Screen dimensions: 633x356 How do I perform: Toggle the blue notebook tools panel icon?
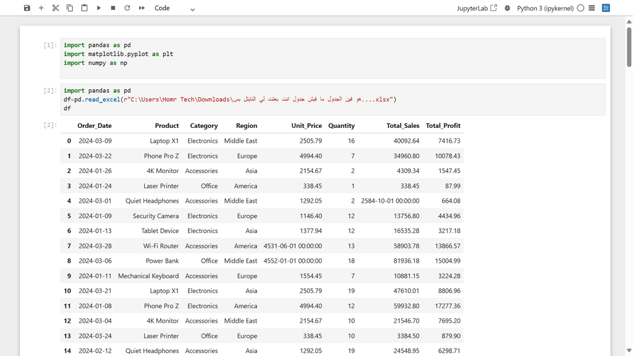[606, 8]
